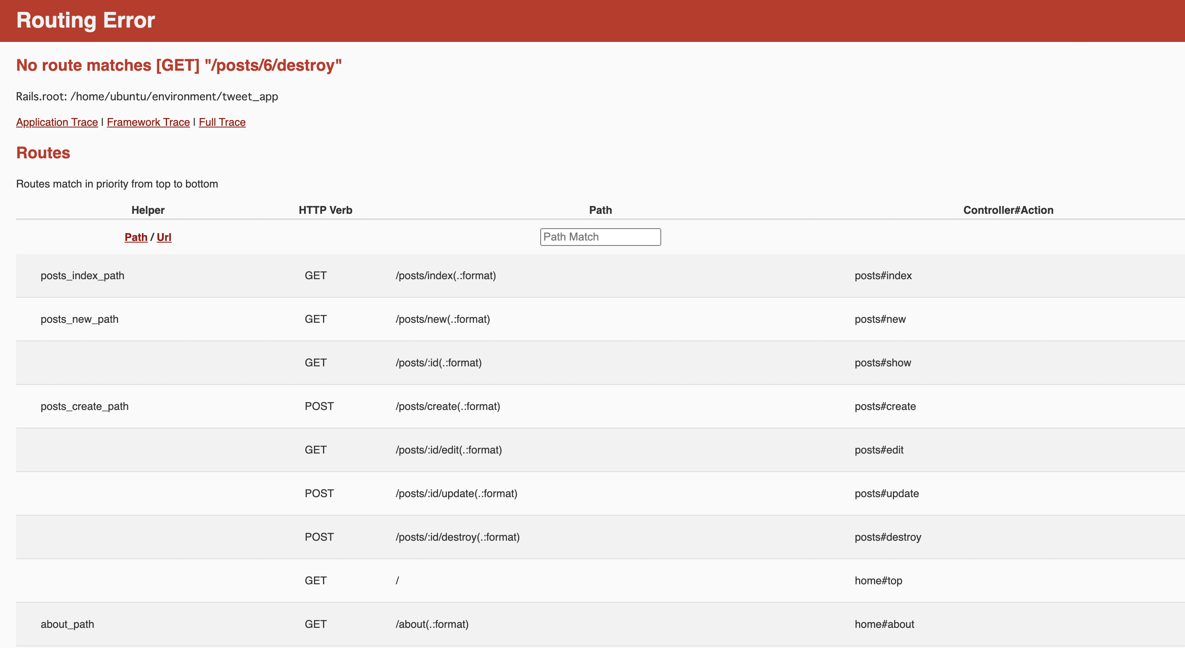Click the /posts/:id(.:format) path cell
Screen dimensions: 1185x648
(x=438, y=363)
